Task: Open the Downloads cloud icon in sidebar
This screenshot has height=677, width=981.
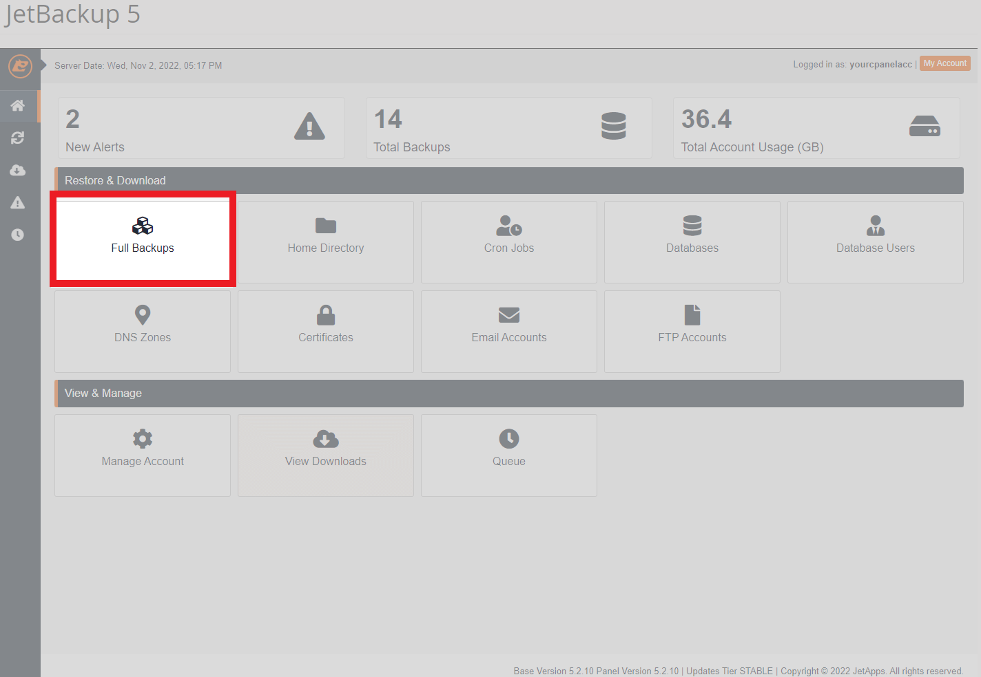Action: coord(18,170)
